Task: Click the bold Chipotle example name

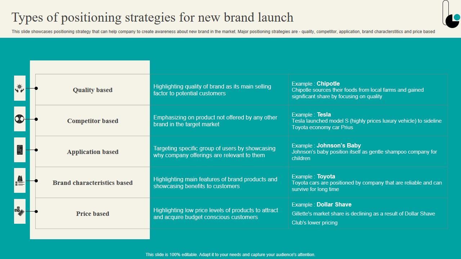Action: pos(328,83)
